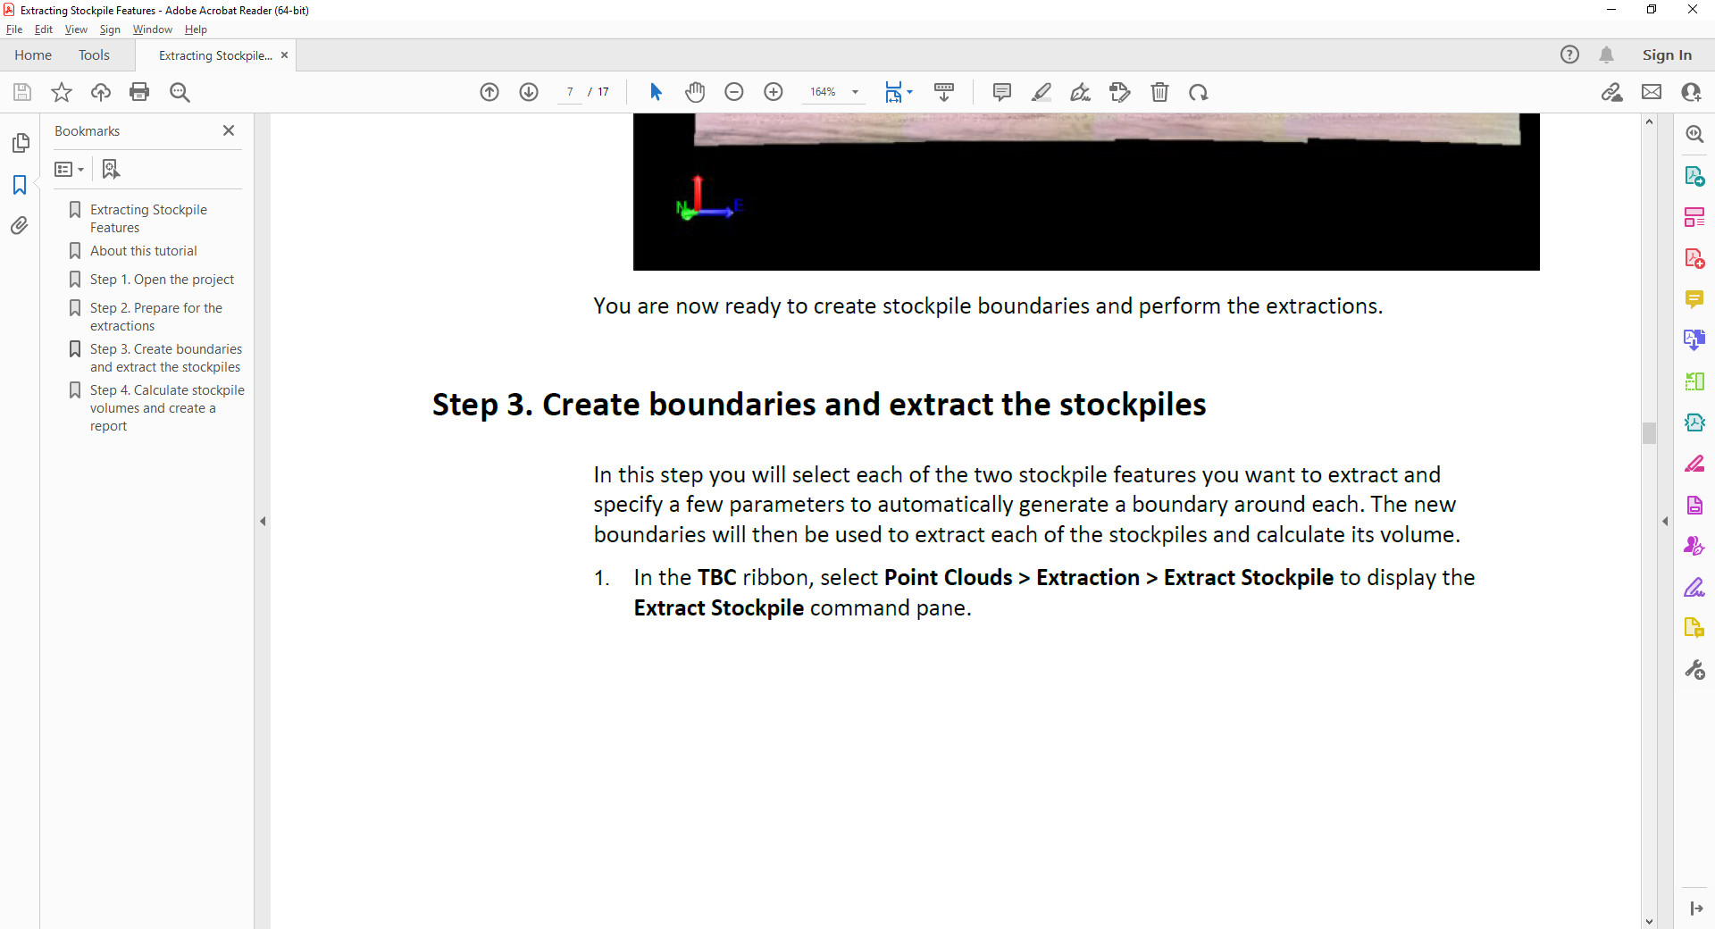The height and width of the screenshot is (929, 1715).
Task: Open the right pane search zoom tool
Action: (1694, 134)
